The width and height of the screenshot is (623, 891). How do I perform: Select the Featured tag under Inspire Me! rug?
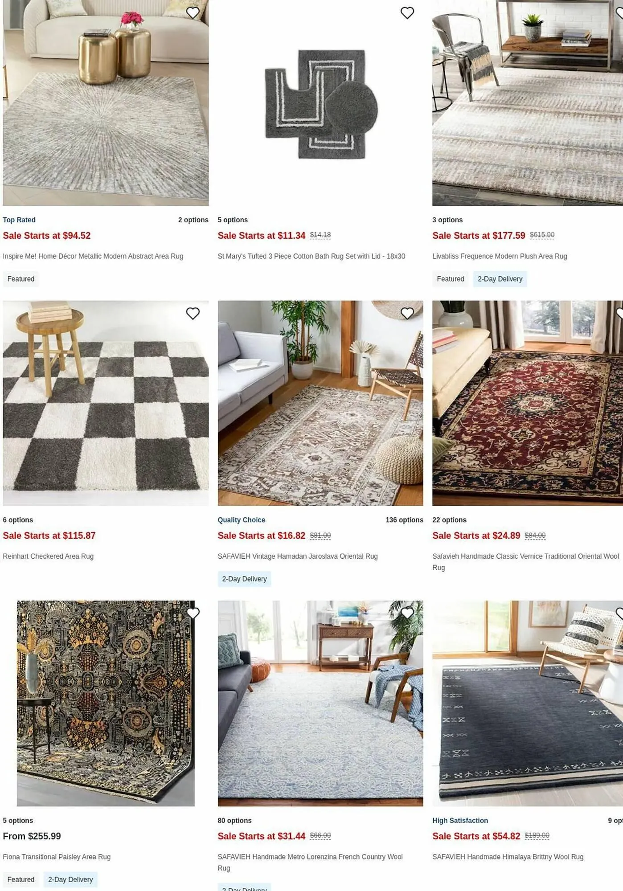click(21, 279)
